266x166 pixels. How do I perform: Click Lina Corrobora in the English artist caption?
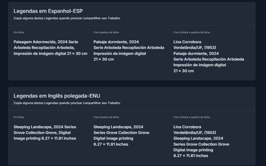tap(187, 127)
